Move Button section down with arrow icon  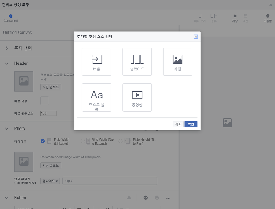157,198
